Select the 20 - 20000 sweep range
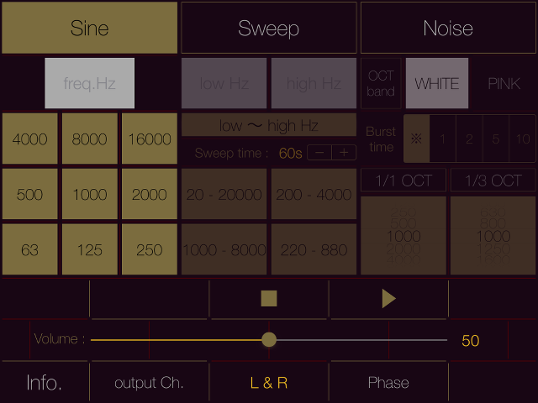 [x=224, y=195]
